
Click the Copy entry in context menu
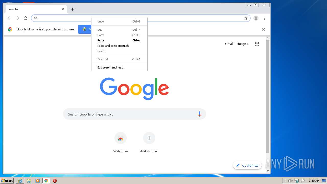click(x=119, y=35)
